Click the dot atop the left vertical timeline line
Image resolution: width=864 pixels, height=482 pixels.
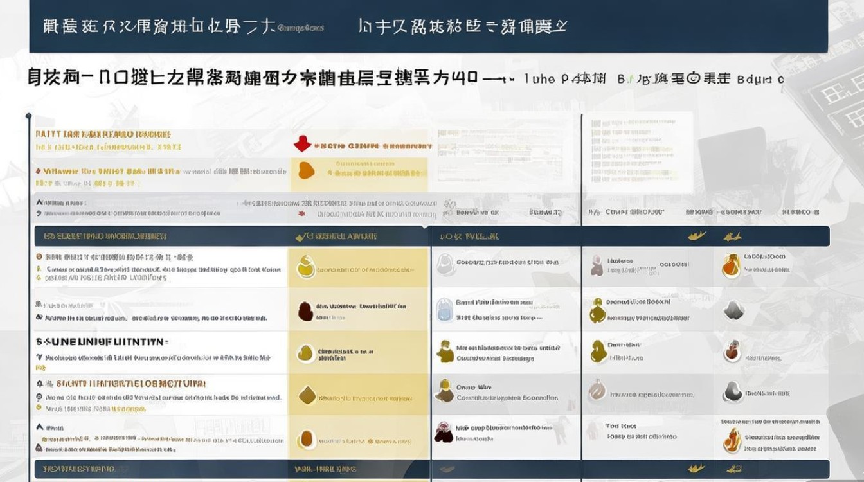[28, 116]
